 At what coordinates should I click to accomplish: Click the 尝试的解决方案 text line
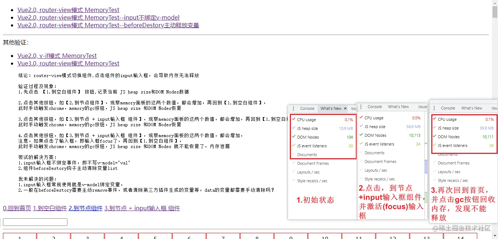click(38, 157)
